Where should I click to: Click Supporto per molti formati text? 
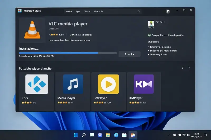coord(163,51)
